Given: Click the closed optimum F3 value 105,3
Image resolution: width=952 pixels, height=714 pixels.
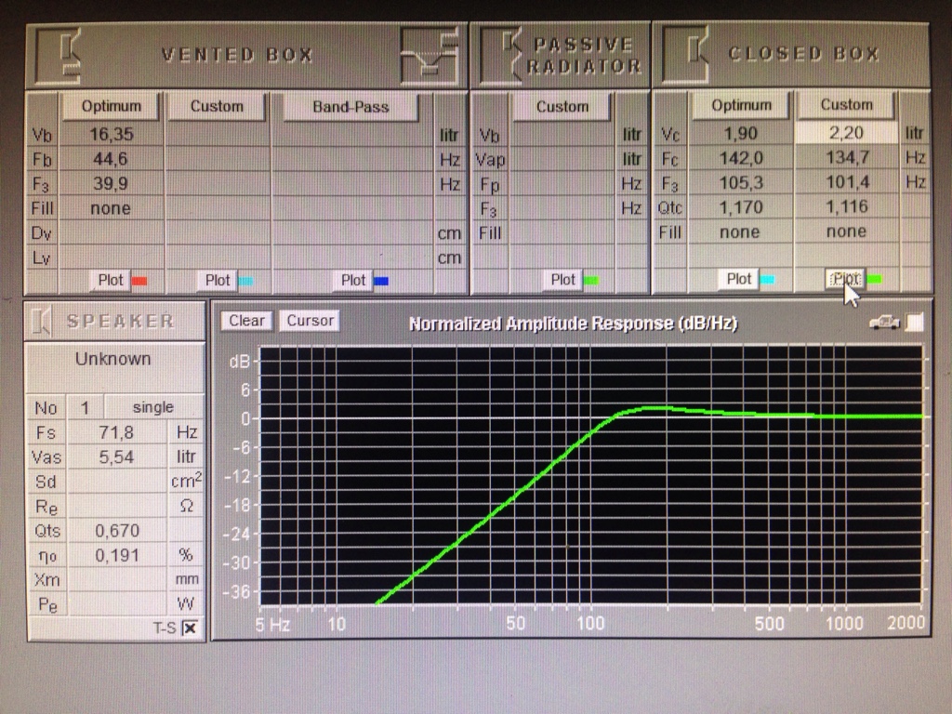Looking at the screenshot, I should pyautogui.click(x=741, y=183).
